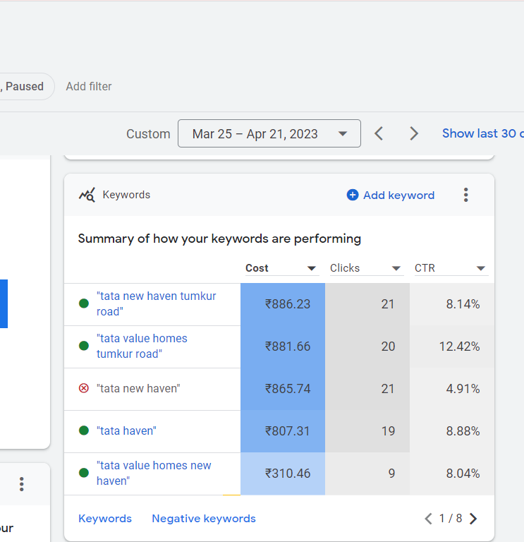524x542 pixels.
Task: Click the green status dot for "tata haven"
Action: click(x=84, y=430)
